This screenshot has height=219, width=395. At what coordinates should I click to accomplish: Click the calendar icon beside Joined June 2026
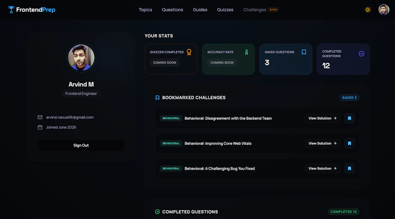click(x=40, y=127)
